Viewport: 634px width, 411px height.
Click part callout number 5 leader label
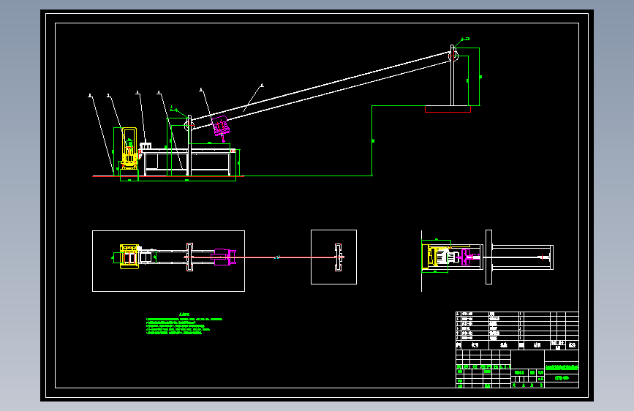point(201,90)
